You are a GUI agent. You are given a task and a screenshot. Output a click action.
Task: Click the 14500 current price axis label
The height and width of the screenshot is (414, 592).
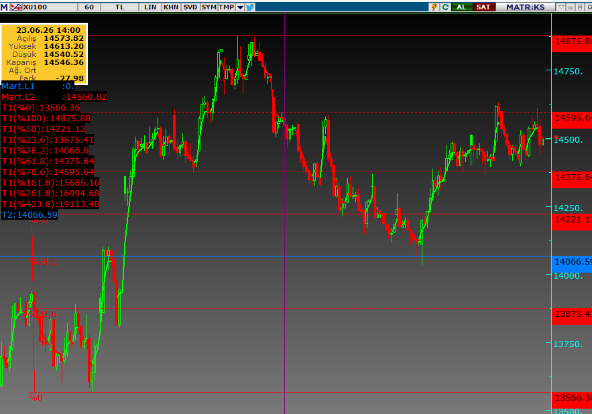(569, 140)
